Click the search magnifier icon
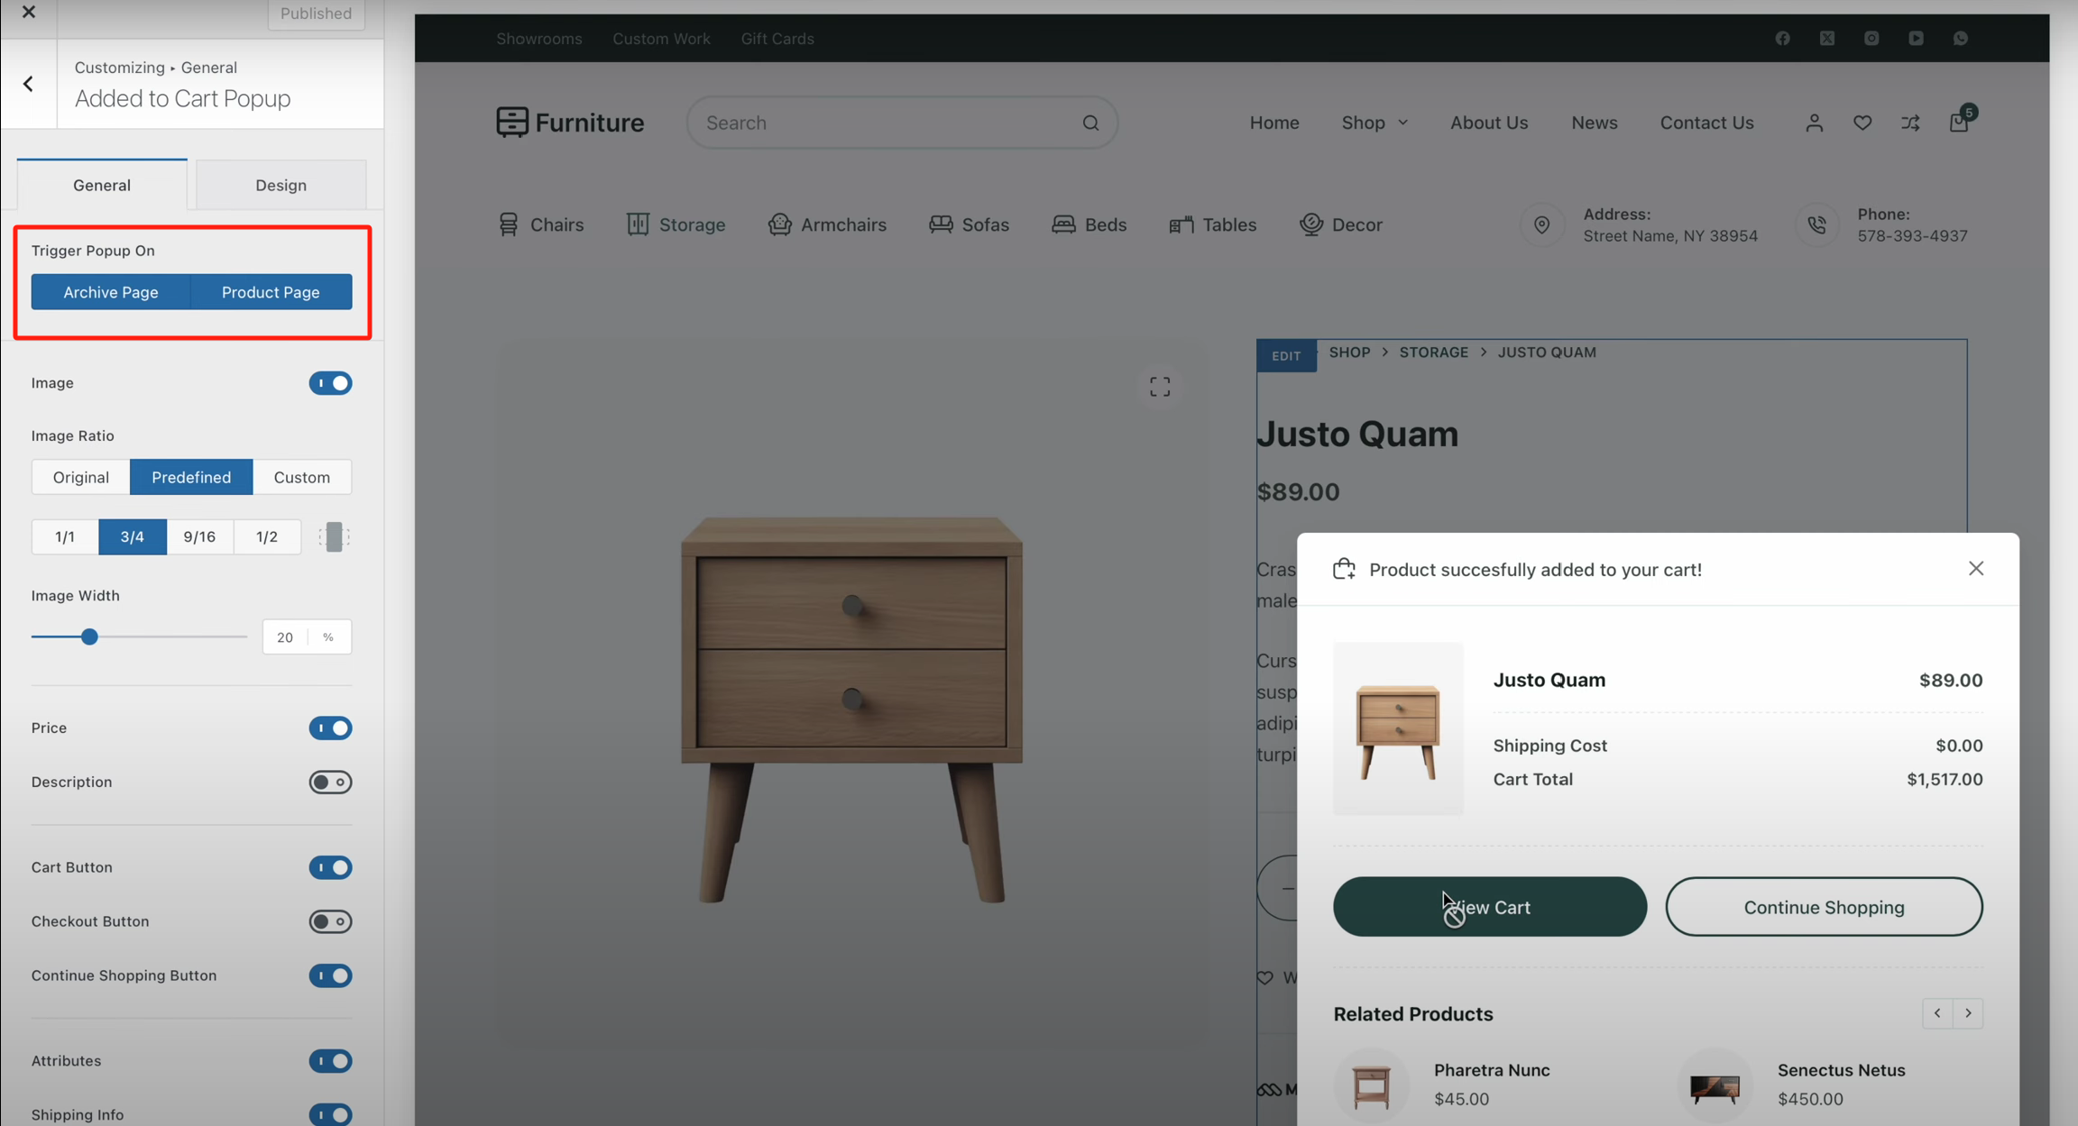Image resolution: width=2078 pixels, height=1126 pixels. tap(1090, 123)
